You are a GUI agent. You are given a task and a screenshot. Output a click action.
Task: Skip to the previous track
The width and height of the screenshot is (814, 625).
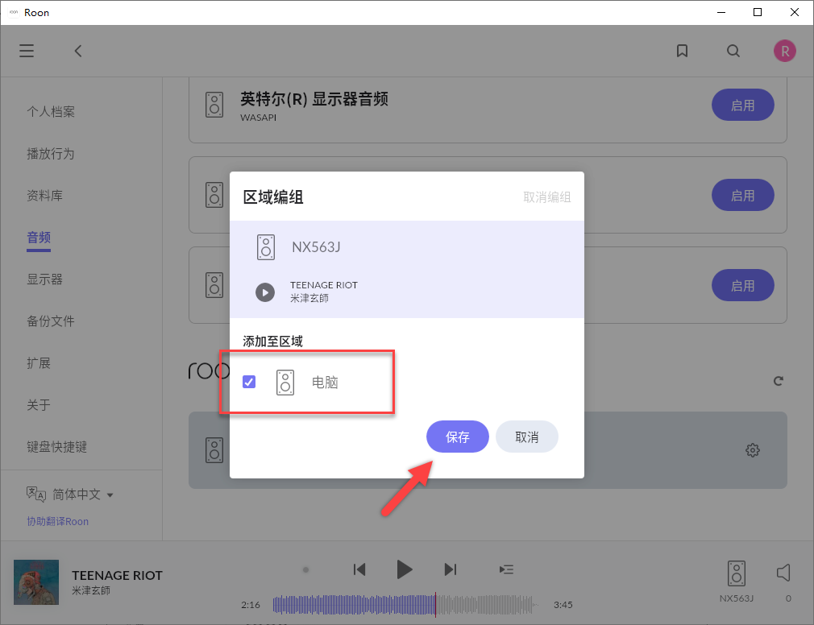(359, 569)
